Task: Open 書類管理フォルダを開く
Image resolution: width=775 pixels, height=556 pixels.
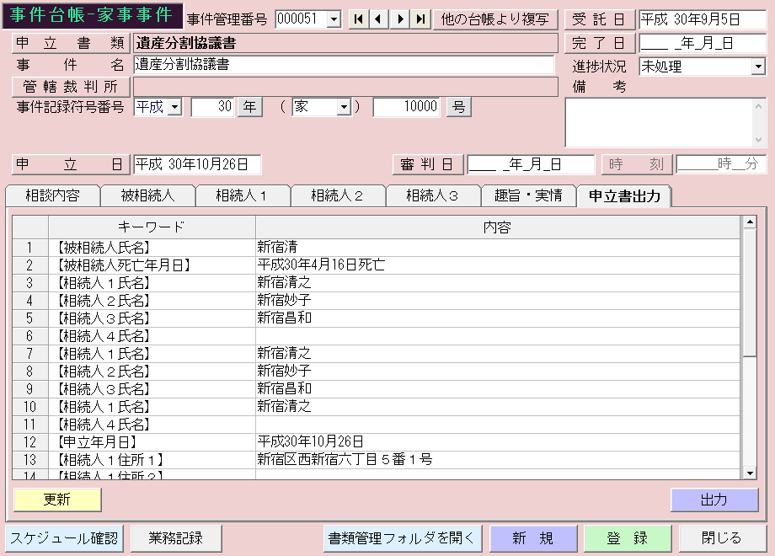Action: pyautogui.click(x=403, y=538)
